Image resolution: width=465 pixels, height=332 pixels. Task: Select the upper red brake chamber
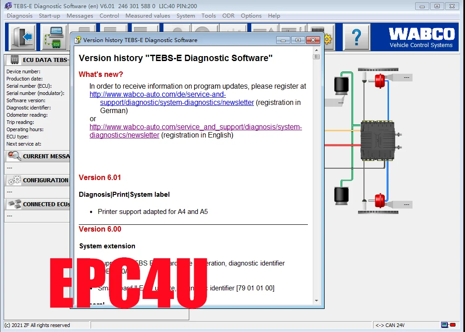coord(379,81)
